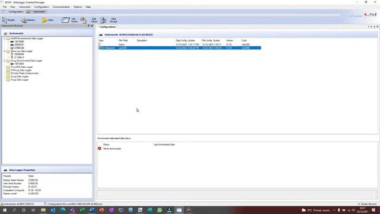Open File Explorer from the taskbar
Viewport: 380px width, 214px height.
pos(43,210)
